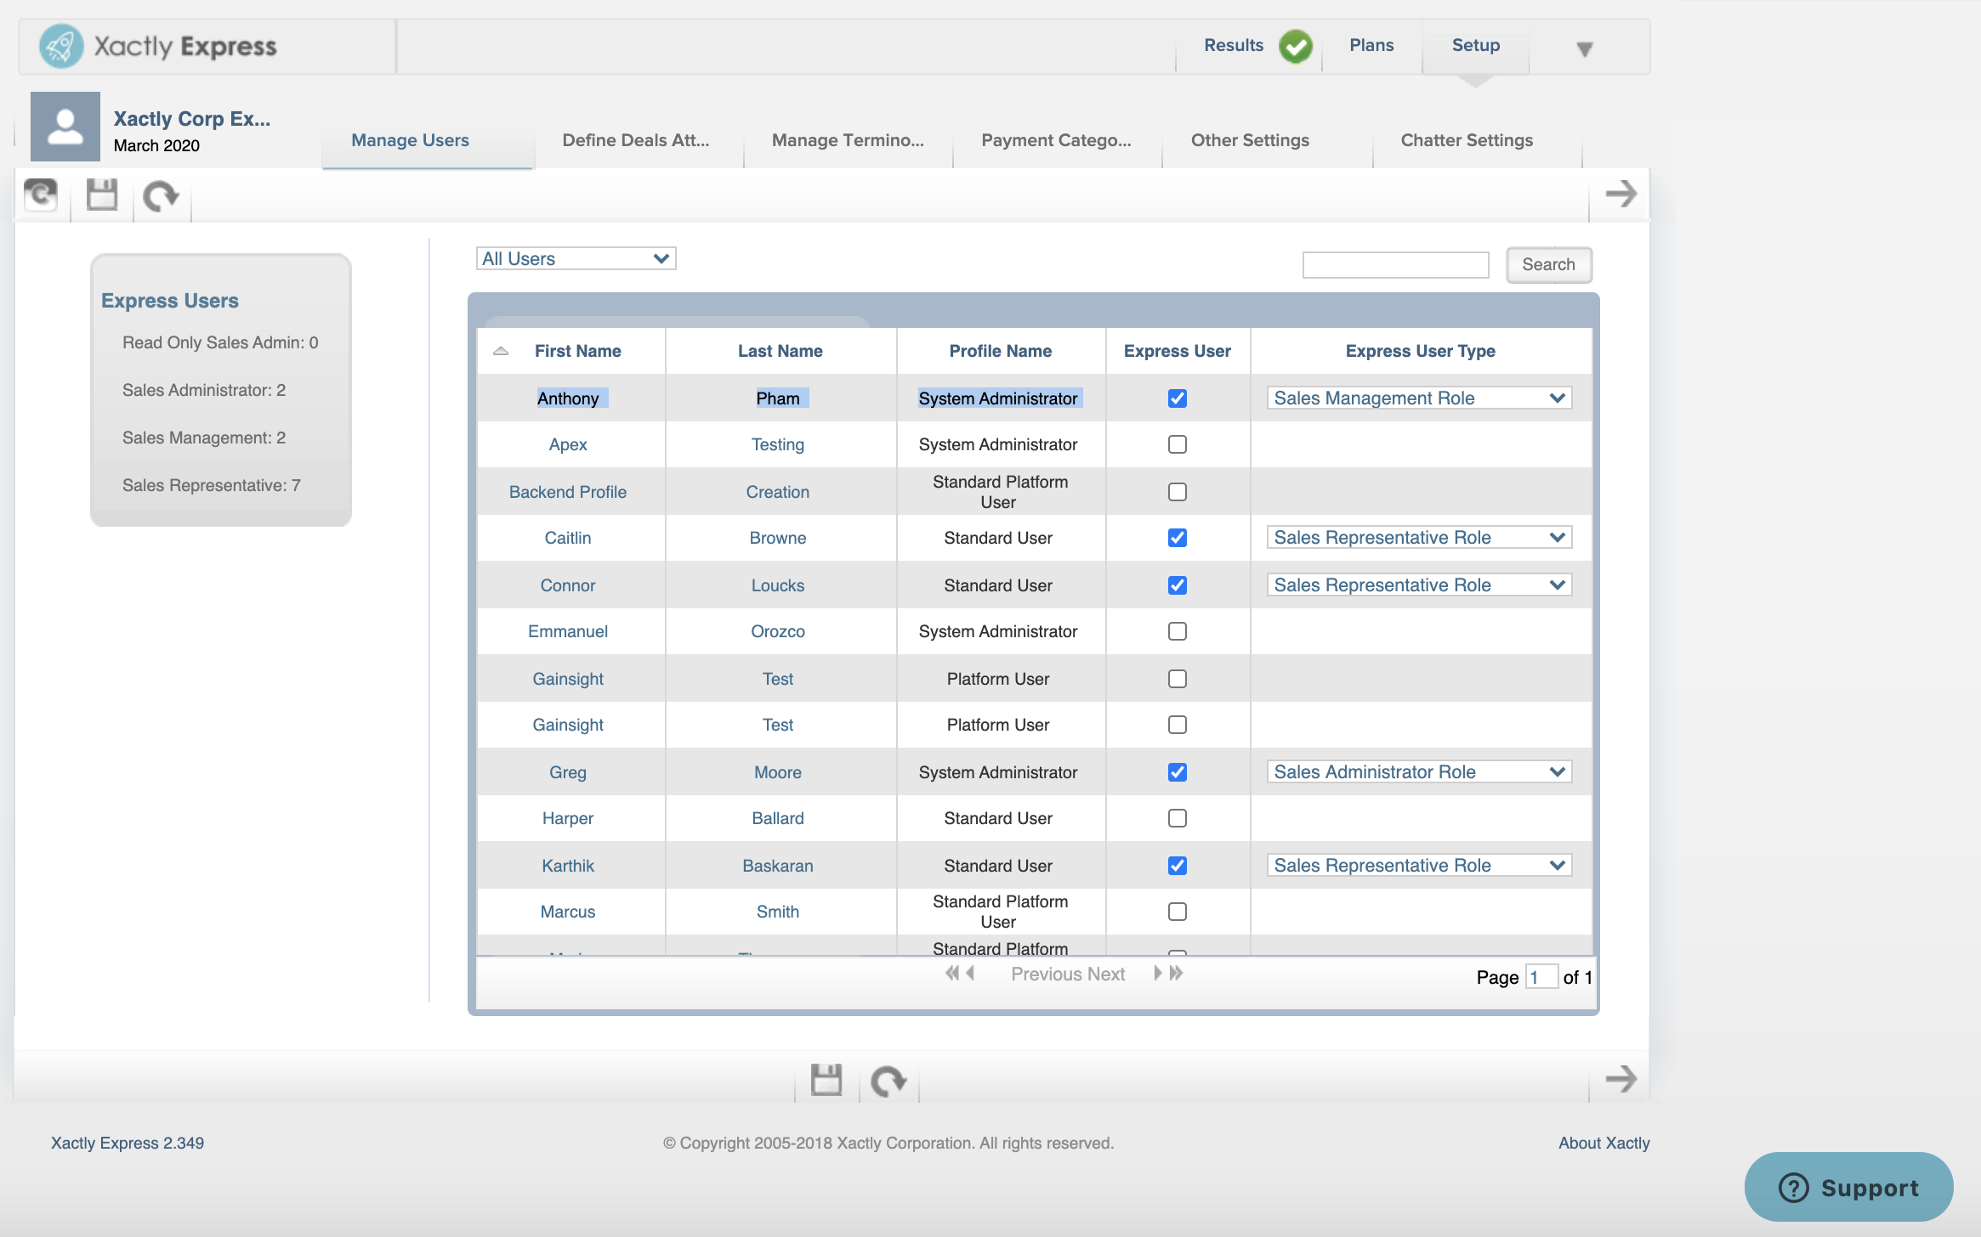This screenshot has height=1237, width=1981.
Task: Switch to Manage Users tab
Action: pos(410,140)
